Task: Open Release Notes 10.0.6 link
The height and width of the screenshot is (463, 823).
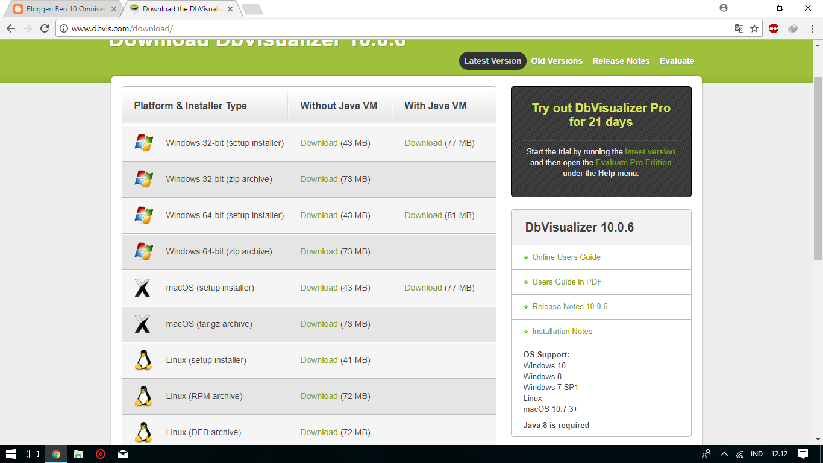Action: (570, 306)
